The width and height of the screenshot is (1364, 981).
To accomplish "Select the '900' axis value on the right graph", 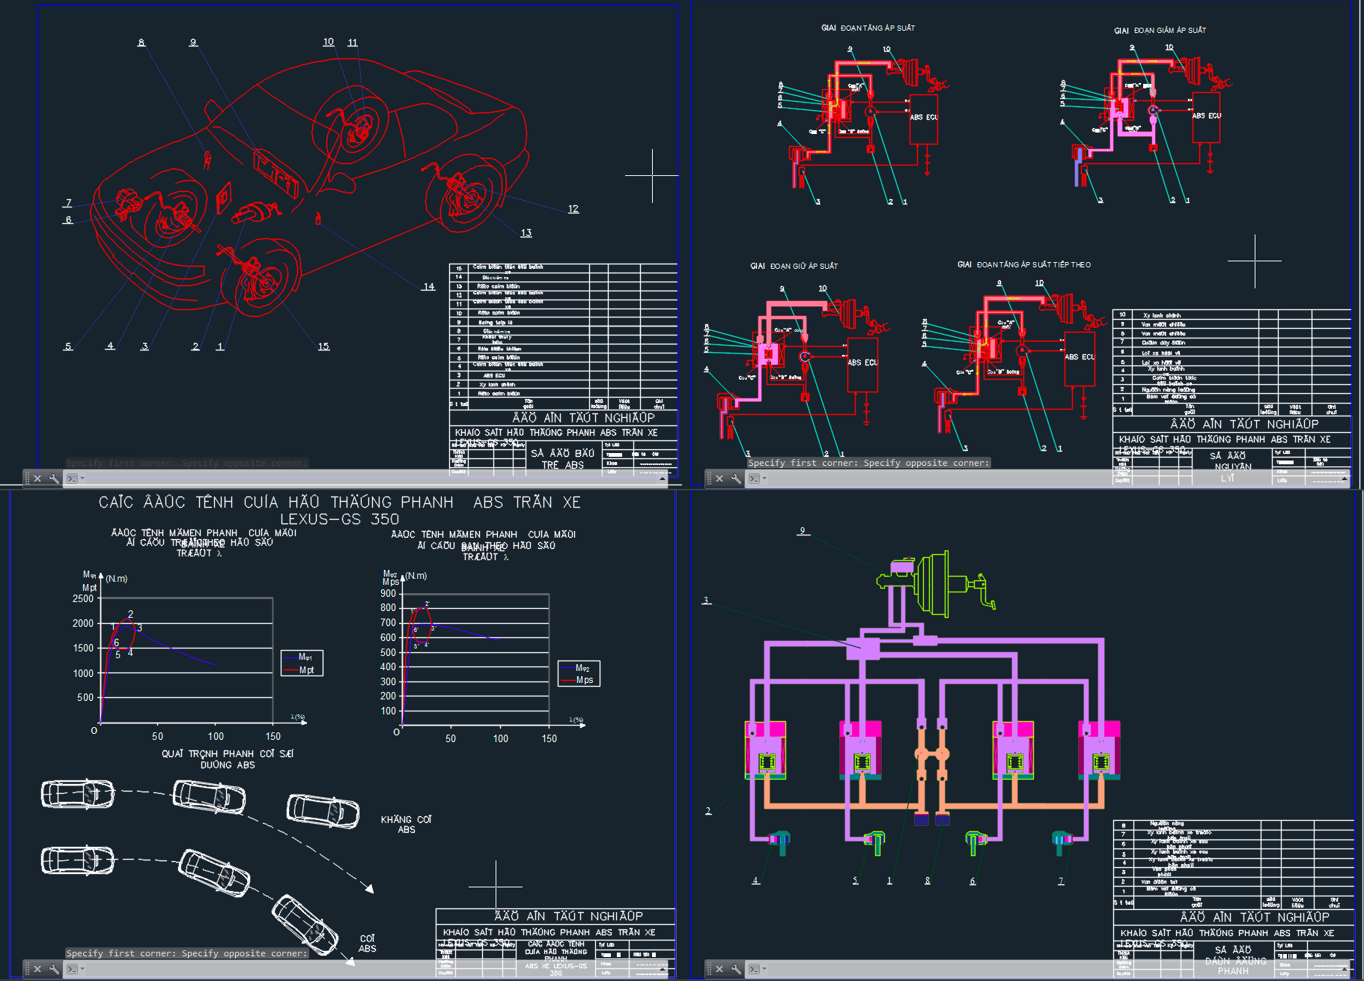I will pos(389,593).
